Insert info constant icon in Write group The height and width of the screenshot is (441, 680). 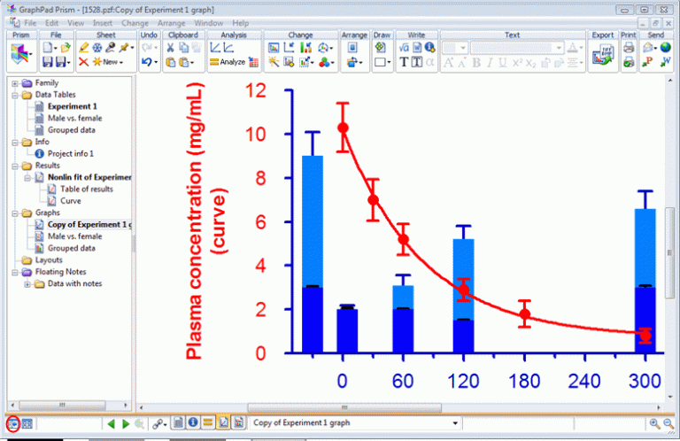click(x=429, y=47)
